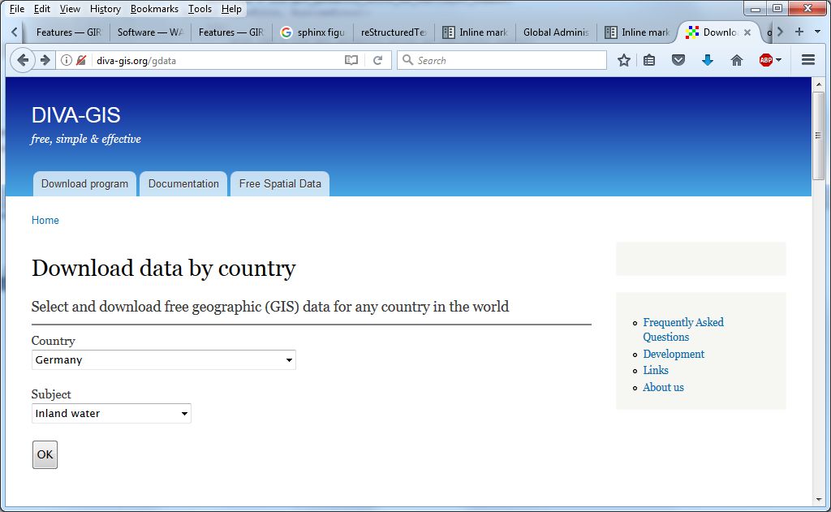Image resolution: width=831 pixels, height=512 pixels.
Task: Click the 'free, simple & effective' tagline
Action: pyautogui.click(x=86, y=139)
